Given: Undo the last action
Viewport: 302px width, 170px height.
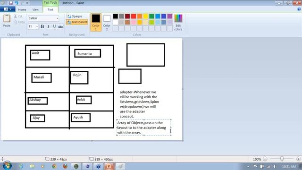Looking at the screenshot, I should [17, 3].
